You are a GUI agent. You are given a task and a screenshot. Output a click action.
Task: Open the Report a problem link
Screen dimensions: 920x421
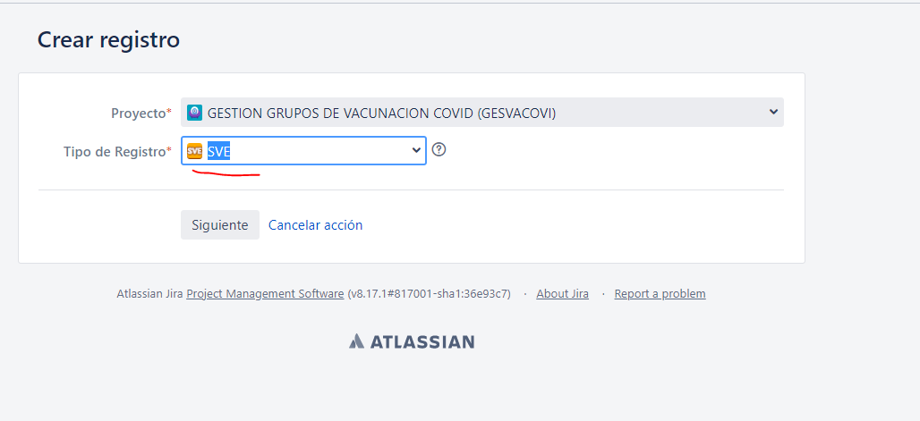(x=660, y=294)
